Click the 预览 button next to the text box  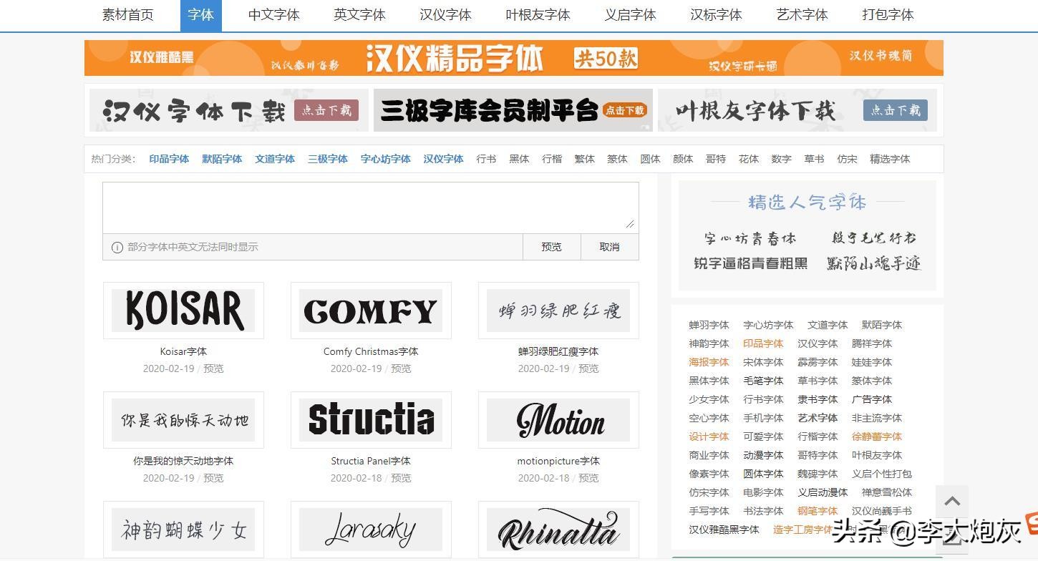click(551, 247)
